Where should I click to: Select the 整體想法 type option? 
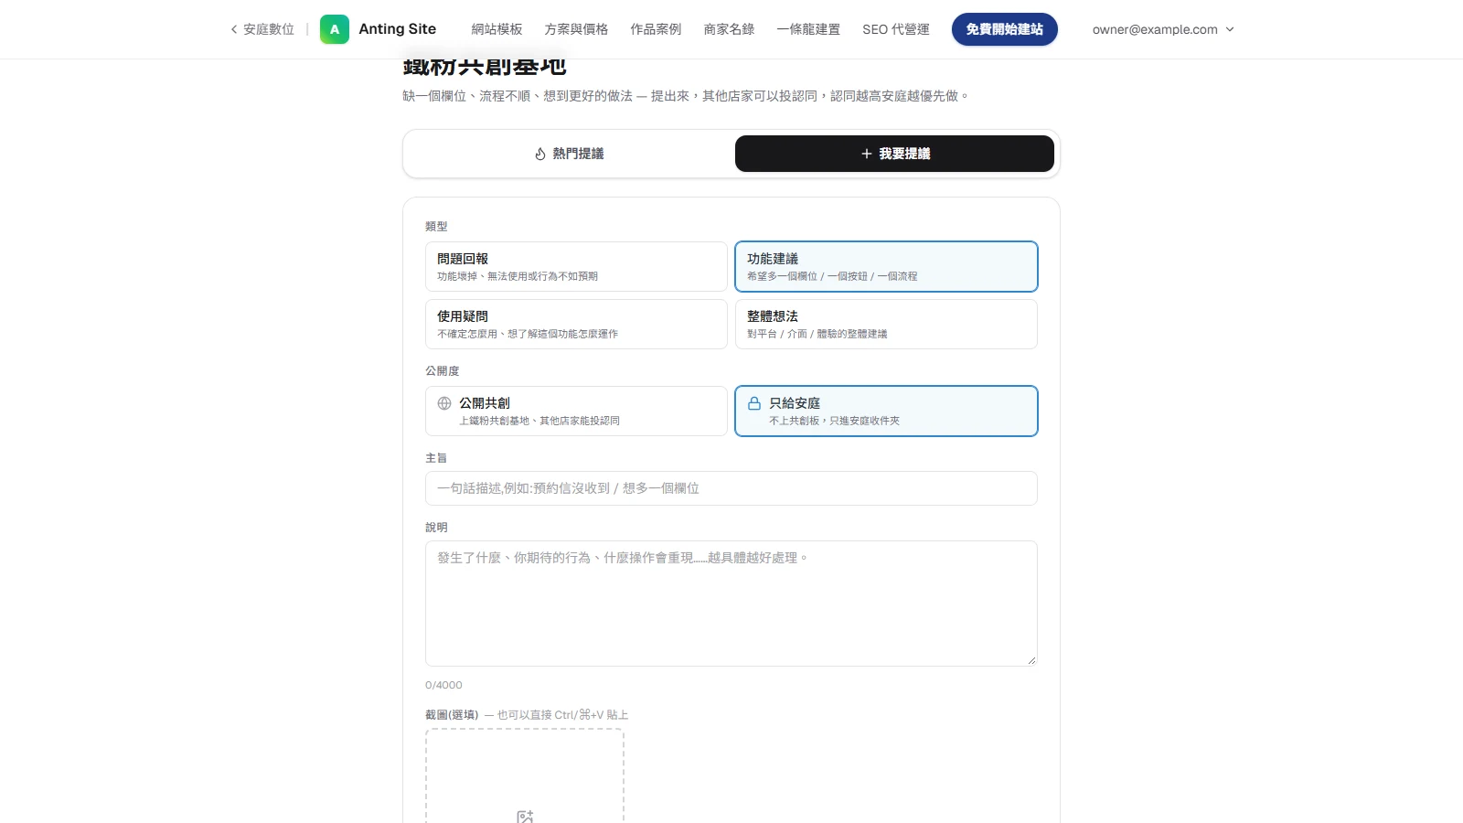(x=886, y=324)
